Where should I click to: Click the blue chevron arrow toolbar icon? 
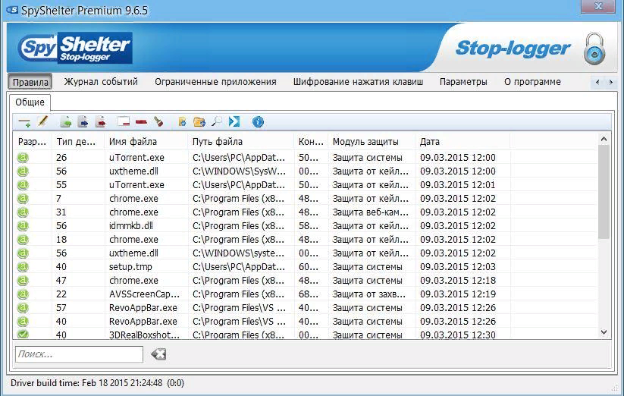[234, 121]
